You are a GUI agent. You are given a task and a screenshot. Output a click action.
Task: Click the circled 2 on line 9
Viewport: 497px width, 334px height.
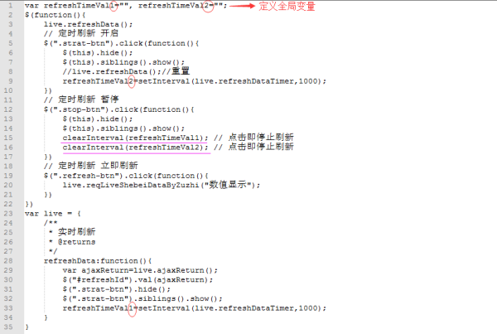coord(132,81)
